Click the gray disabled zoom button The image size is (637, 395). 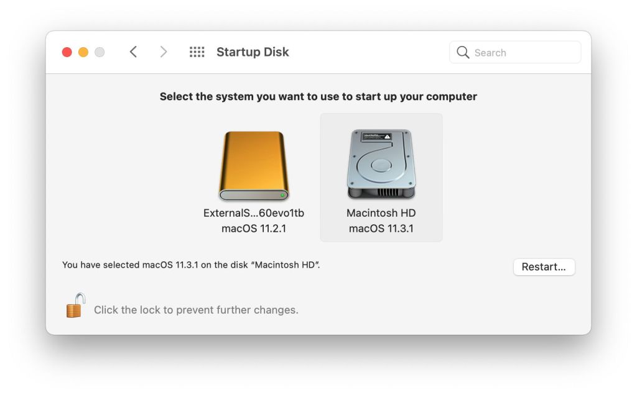click(x=100, y=52)
